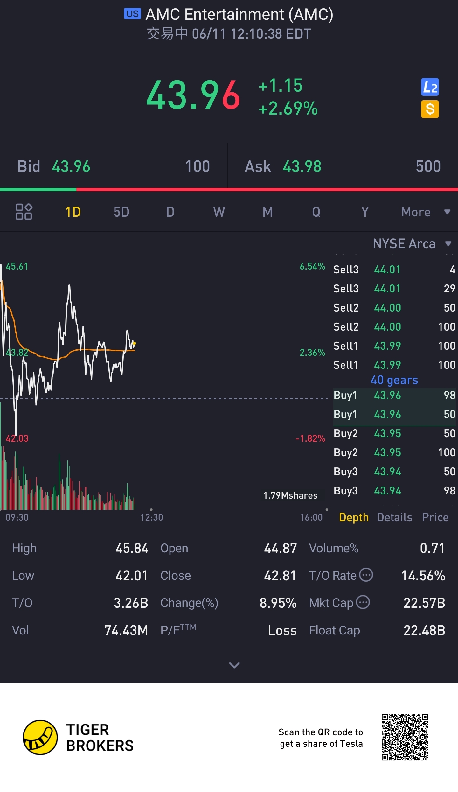
Task: Open the More timeframes dropdown
Action: (x=426, y=212)
